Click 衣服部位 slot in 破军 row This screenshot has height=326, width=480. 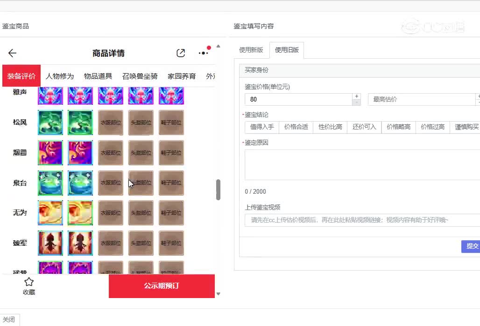point(111,243)
